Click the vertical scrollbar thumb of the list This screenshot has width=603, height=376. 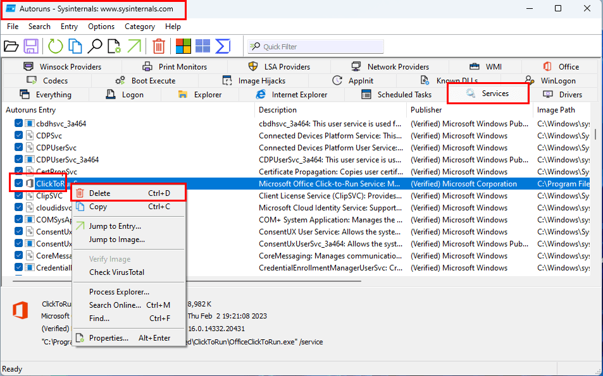point(595,134)
